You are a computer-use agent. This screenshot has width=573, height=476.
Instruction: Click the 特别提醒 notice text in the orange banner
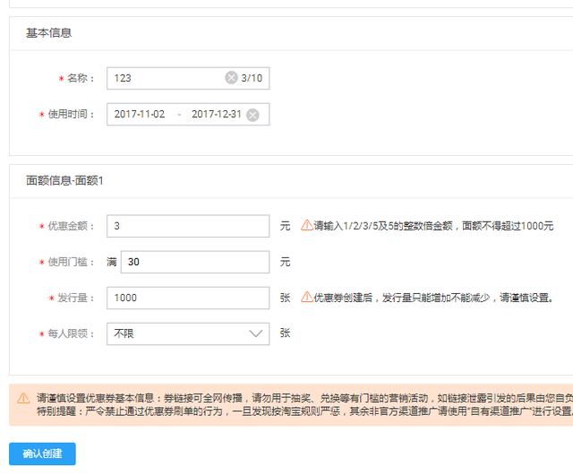coord(304,411)
